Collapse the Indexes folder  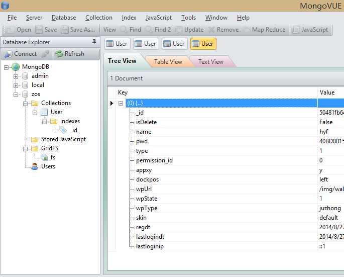point(44,122)
